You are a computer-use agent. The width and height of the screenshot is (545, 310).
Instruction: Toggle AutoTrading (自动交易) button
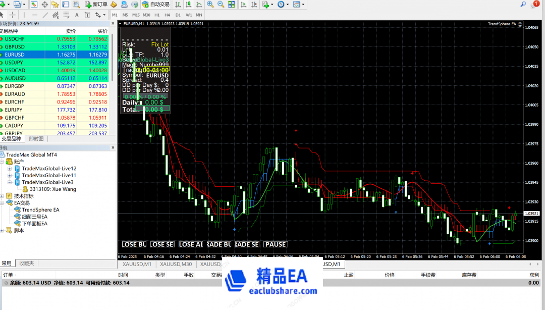tap(156, 5)
